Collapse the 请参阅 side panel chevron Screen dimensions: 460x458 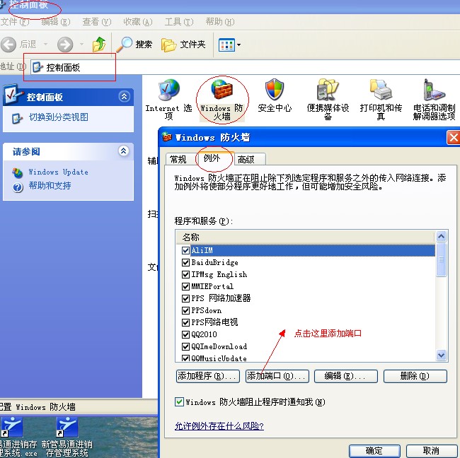[x=124, y=151]
